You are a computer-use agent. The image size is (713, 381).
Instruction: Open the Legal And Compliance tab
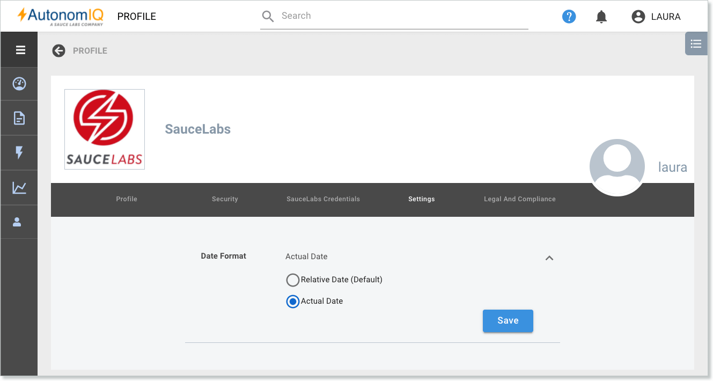pyautogui.click(x=519, y=199)
